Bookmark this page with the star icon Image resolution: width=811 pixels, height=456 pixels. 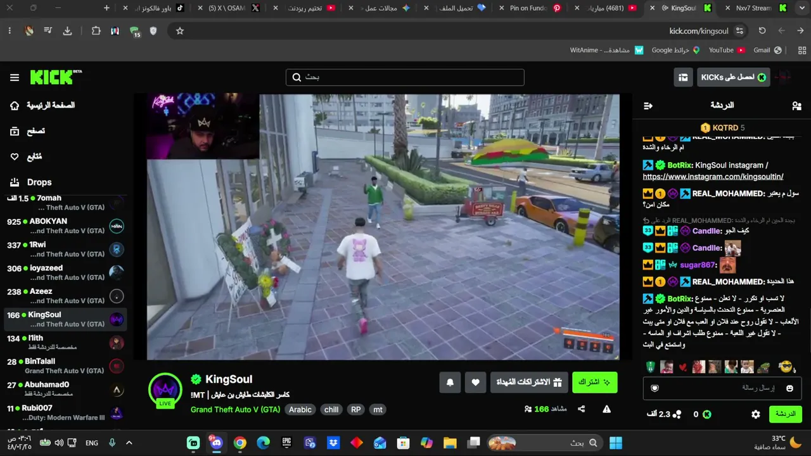click(x=180, y=30)
